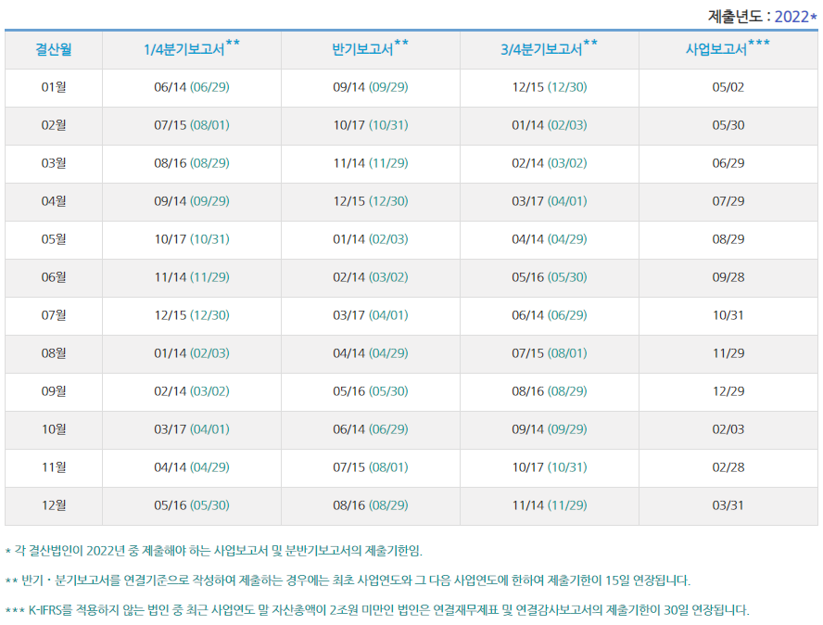Click 사업보고서 date 12/29 in 09월 row
The height and width of the screenshot is (625, 823).
click(x=728, y=390)
